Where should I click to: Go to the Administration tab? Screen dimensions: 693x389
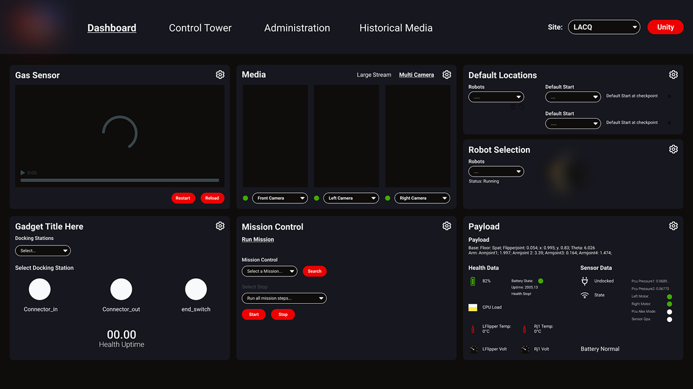297,28
